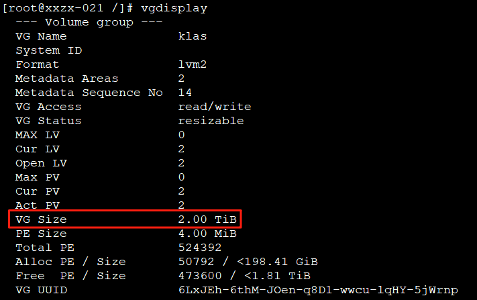Image resolution: width=477 pixels, height=300 pixels.
Task: Click the PE Size value 4.00 MiB
Action: pos(207,234)
